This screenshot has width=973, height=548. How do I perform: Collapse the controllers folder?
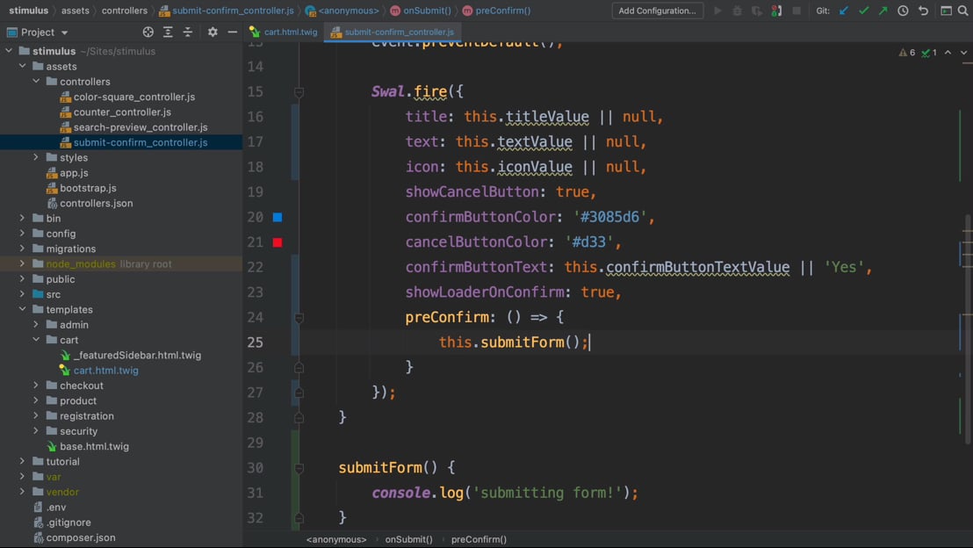click(36, 82)
